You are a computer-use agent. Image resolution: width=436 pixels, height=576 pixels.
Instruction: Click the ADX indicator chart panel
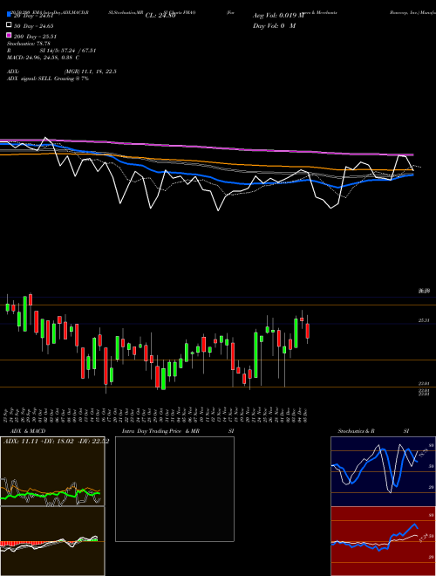click(52, 471)
